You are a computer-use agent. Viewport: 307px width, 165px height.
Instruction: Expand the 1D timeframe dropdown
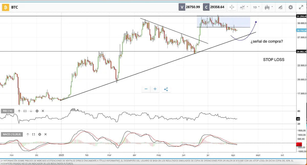tap(256, 7)
